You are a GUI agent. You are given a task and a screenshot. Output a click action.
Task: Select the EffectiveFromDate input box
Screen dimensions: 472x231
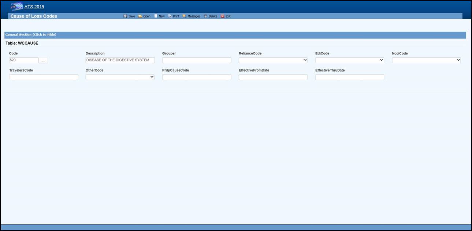[273, 77]
